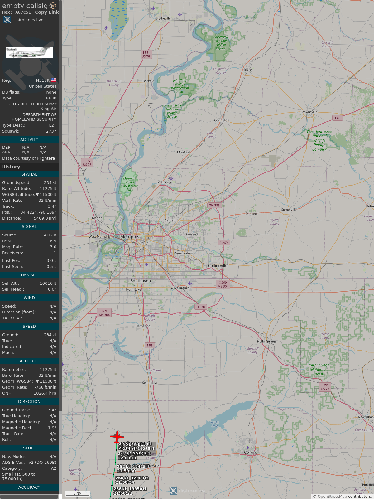Click the 22:00:11 track timestamp label
374x499 pixels.
tap(127, 458)
